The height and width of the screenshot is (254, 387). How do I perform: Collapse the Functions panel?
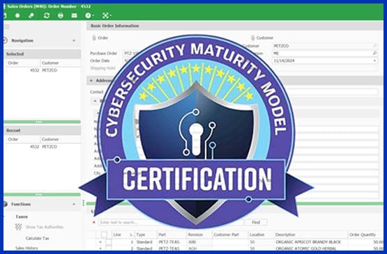(74, 204)
